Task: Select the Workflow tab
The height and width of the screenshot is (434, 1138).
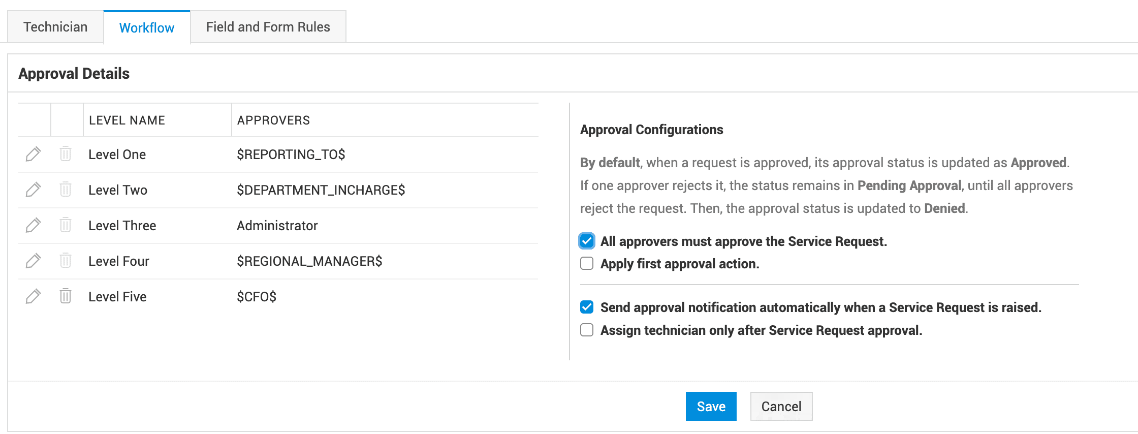Action: pyautogui.click(x=147, y=28)
